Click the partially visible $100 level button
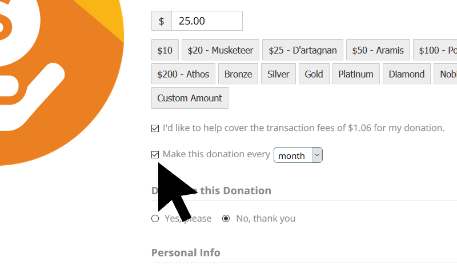Image resolution: width=457 pixels, height=270 pixels. point(436,50)
